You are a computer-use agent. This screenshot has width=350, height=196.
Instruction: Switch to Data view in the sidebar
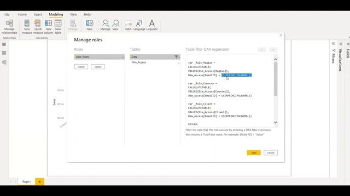coord(4,53)
